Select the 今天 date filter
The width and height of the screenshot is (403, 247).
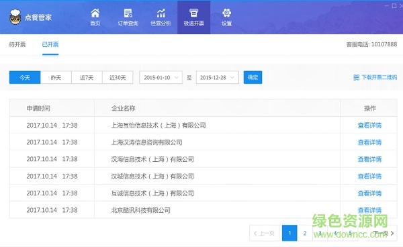click(25, 77)
